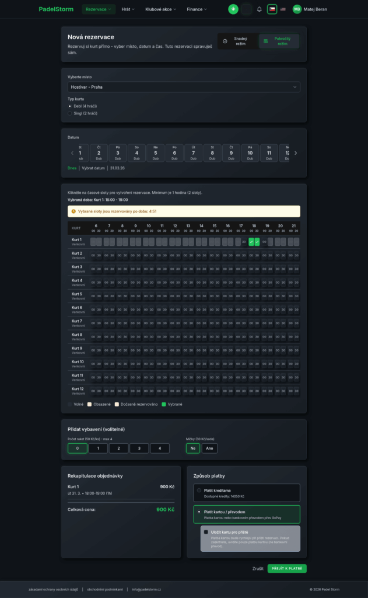Expand the Klubové akce menu
The height and width of the screenshot is (598, 368).
(161, 9)
